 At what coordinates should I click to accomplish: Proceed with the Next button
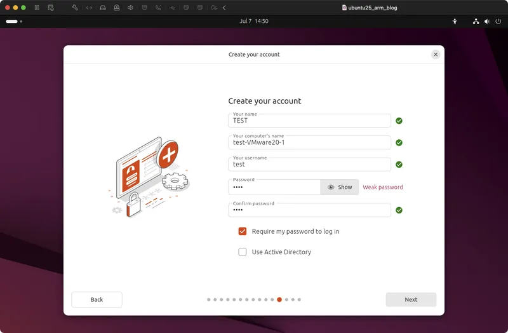(411, 299)
